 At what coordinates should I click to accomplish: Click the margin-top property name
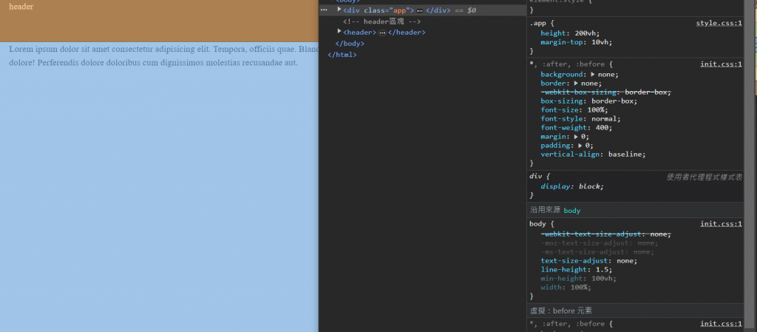[563, 42]
